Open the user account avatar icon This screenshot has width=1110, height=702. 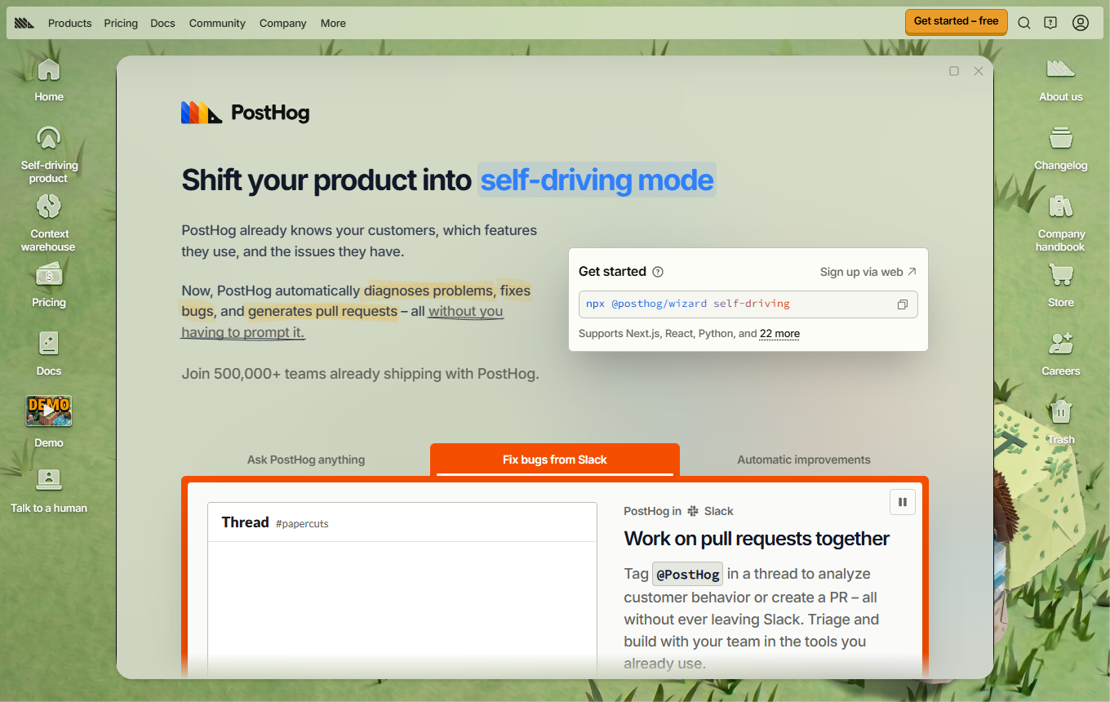[x=1081, y=23]
